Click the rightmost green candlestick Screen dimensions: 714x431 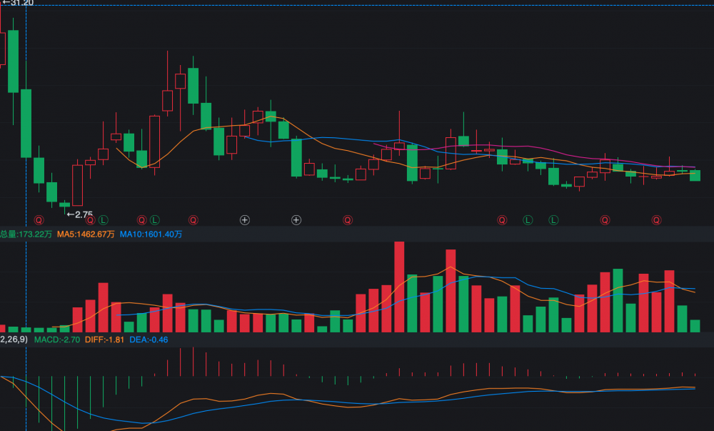click(x=695, y=175)
